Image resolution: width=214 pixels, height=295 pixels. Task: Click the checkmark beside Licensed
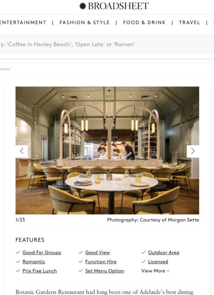[143, 262]
